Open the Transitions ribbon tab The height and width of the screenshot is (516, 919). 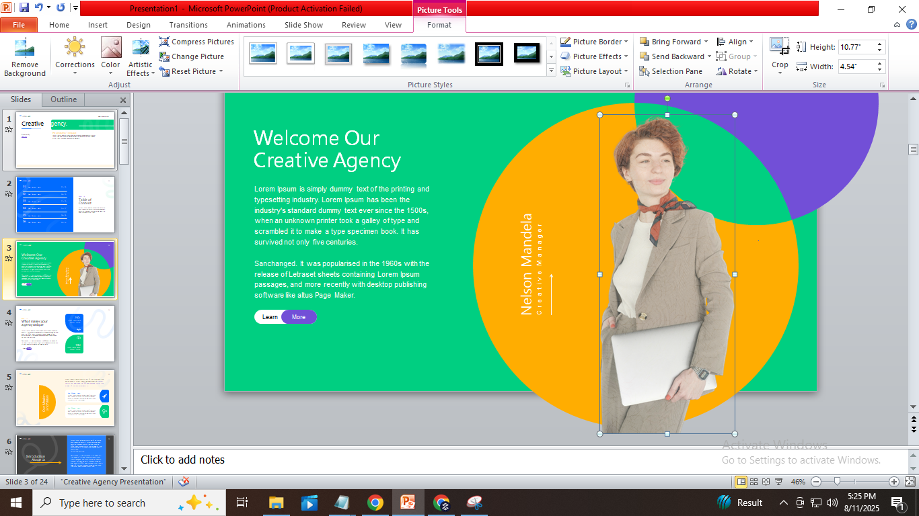coord(188,25)
